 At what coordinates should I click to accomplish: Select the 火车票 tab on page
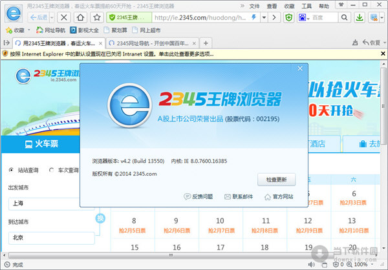click(x=41, y=144)
